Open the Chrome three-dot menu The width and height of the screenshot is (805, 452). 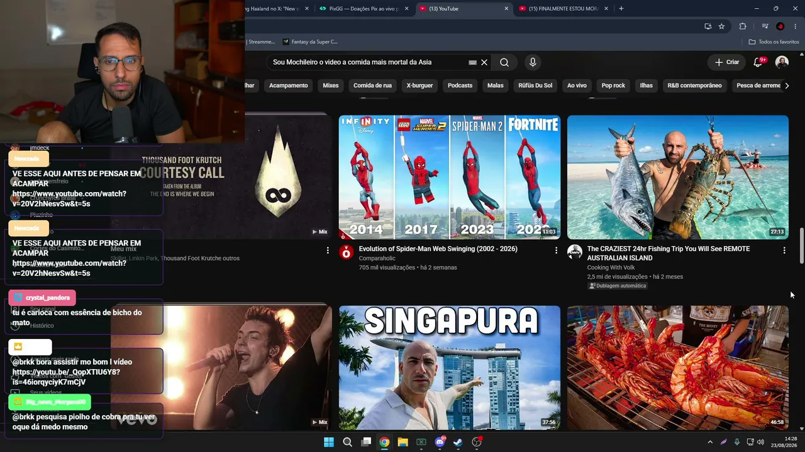pyautogui.click(x=796, y=26)
